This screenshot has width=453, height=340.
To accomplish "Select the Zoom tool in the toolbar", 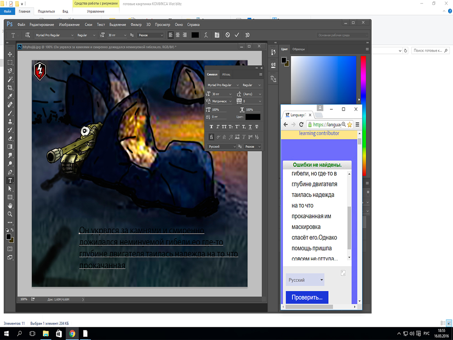I will point(10,214).
